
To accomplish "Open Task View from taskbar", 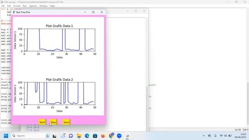I will click(54, 136).
